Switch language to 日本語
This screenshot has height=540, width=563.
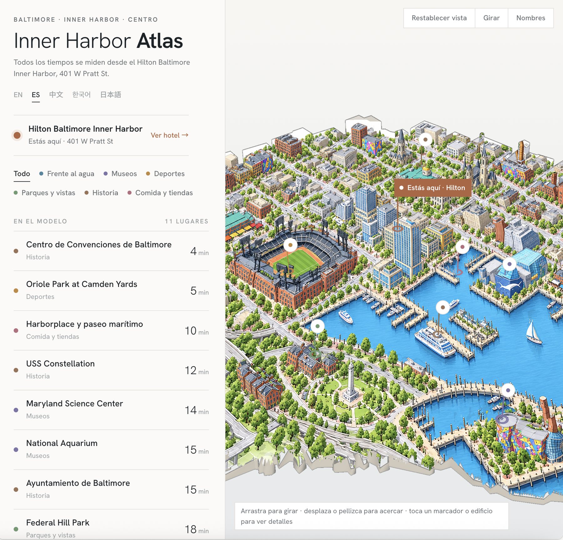pos(110,95)
